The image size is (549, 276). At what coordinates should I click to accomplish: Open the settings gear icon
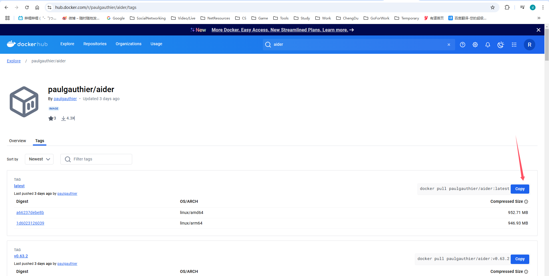475,45
